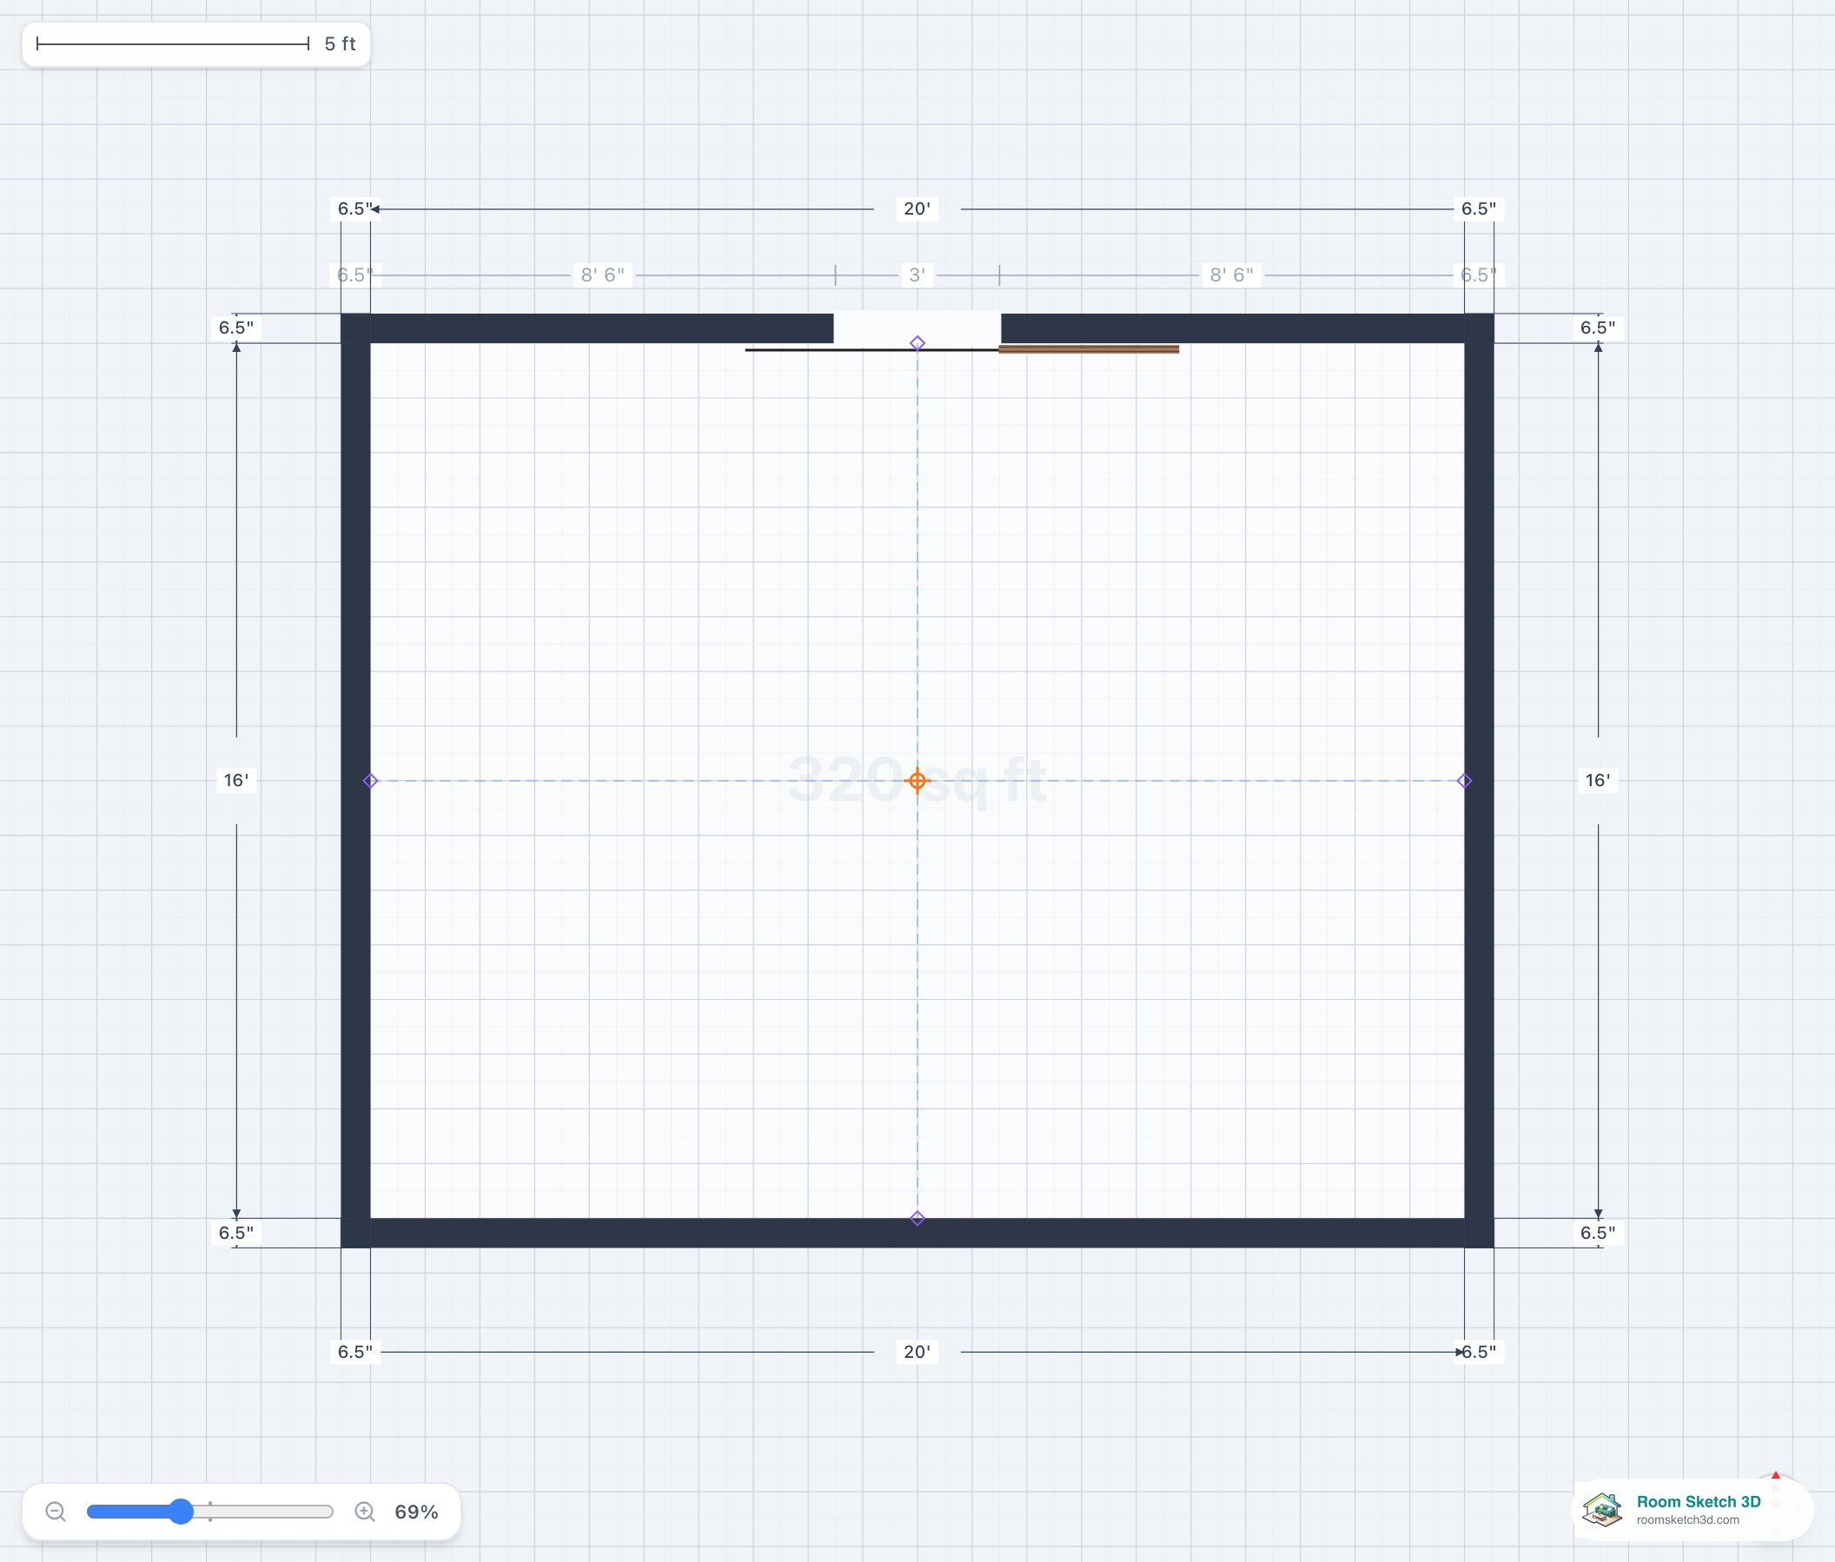Click the right 16' height dimension label
1835x1562 pixels.
click(x=1599, y=781)
